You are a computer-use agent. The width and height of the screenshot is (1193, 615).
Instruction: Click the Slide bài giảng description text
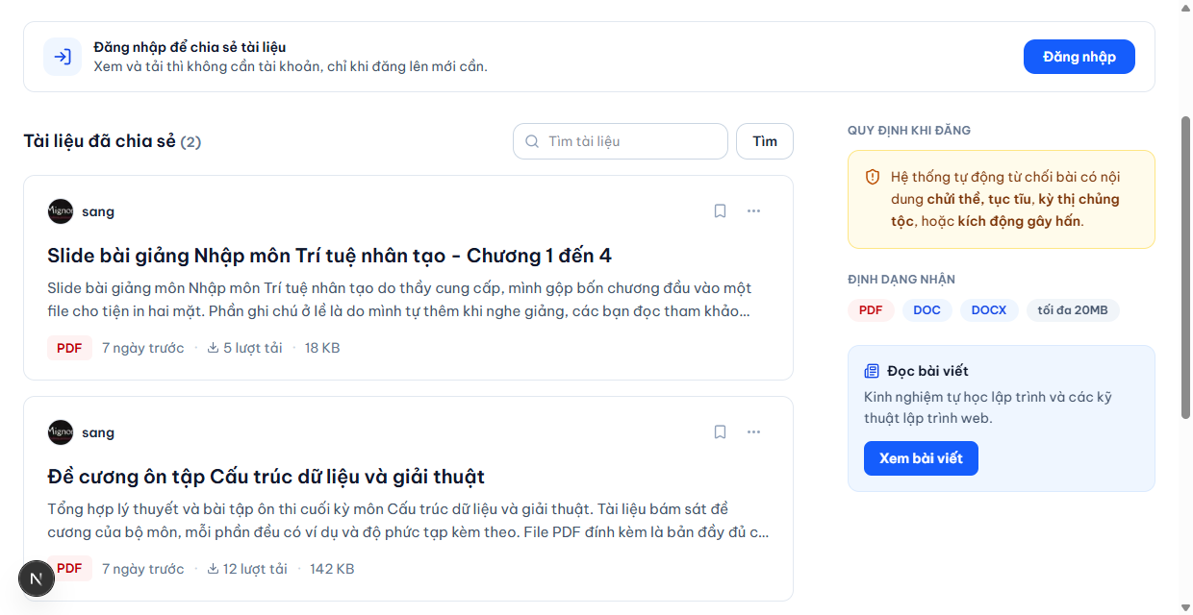pyautogui.click(x=399, y=300)
